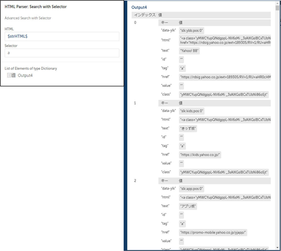
Task: Click value "アプリ版"
Action: coord(188,206)
